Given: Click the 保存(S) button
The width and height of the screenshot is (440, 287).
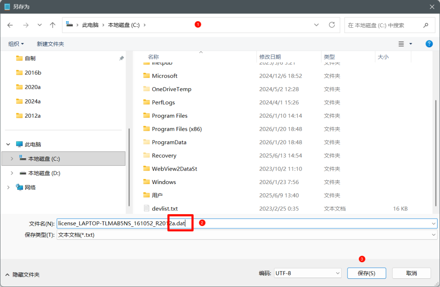Looking at the screenshot, I should (367, 273).
